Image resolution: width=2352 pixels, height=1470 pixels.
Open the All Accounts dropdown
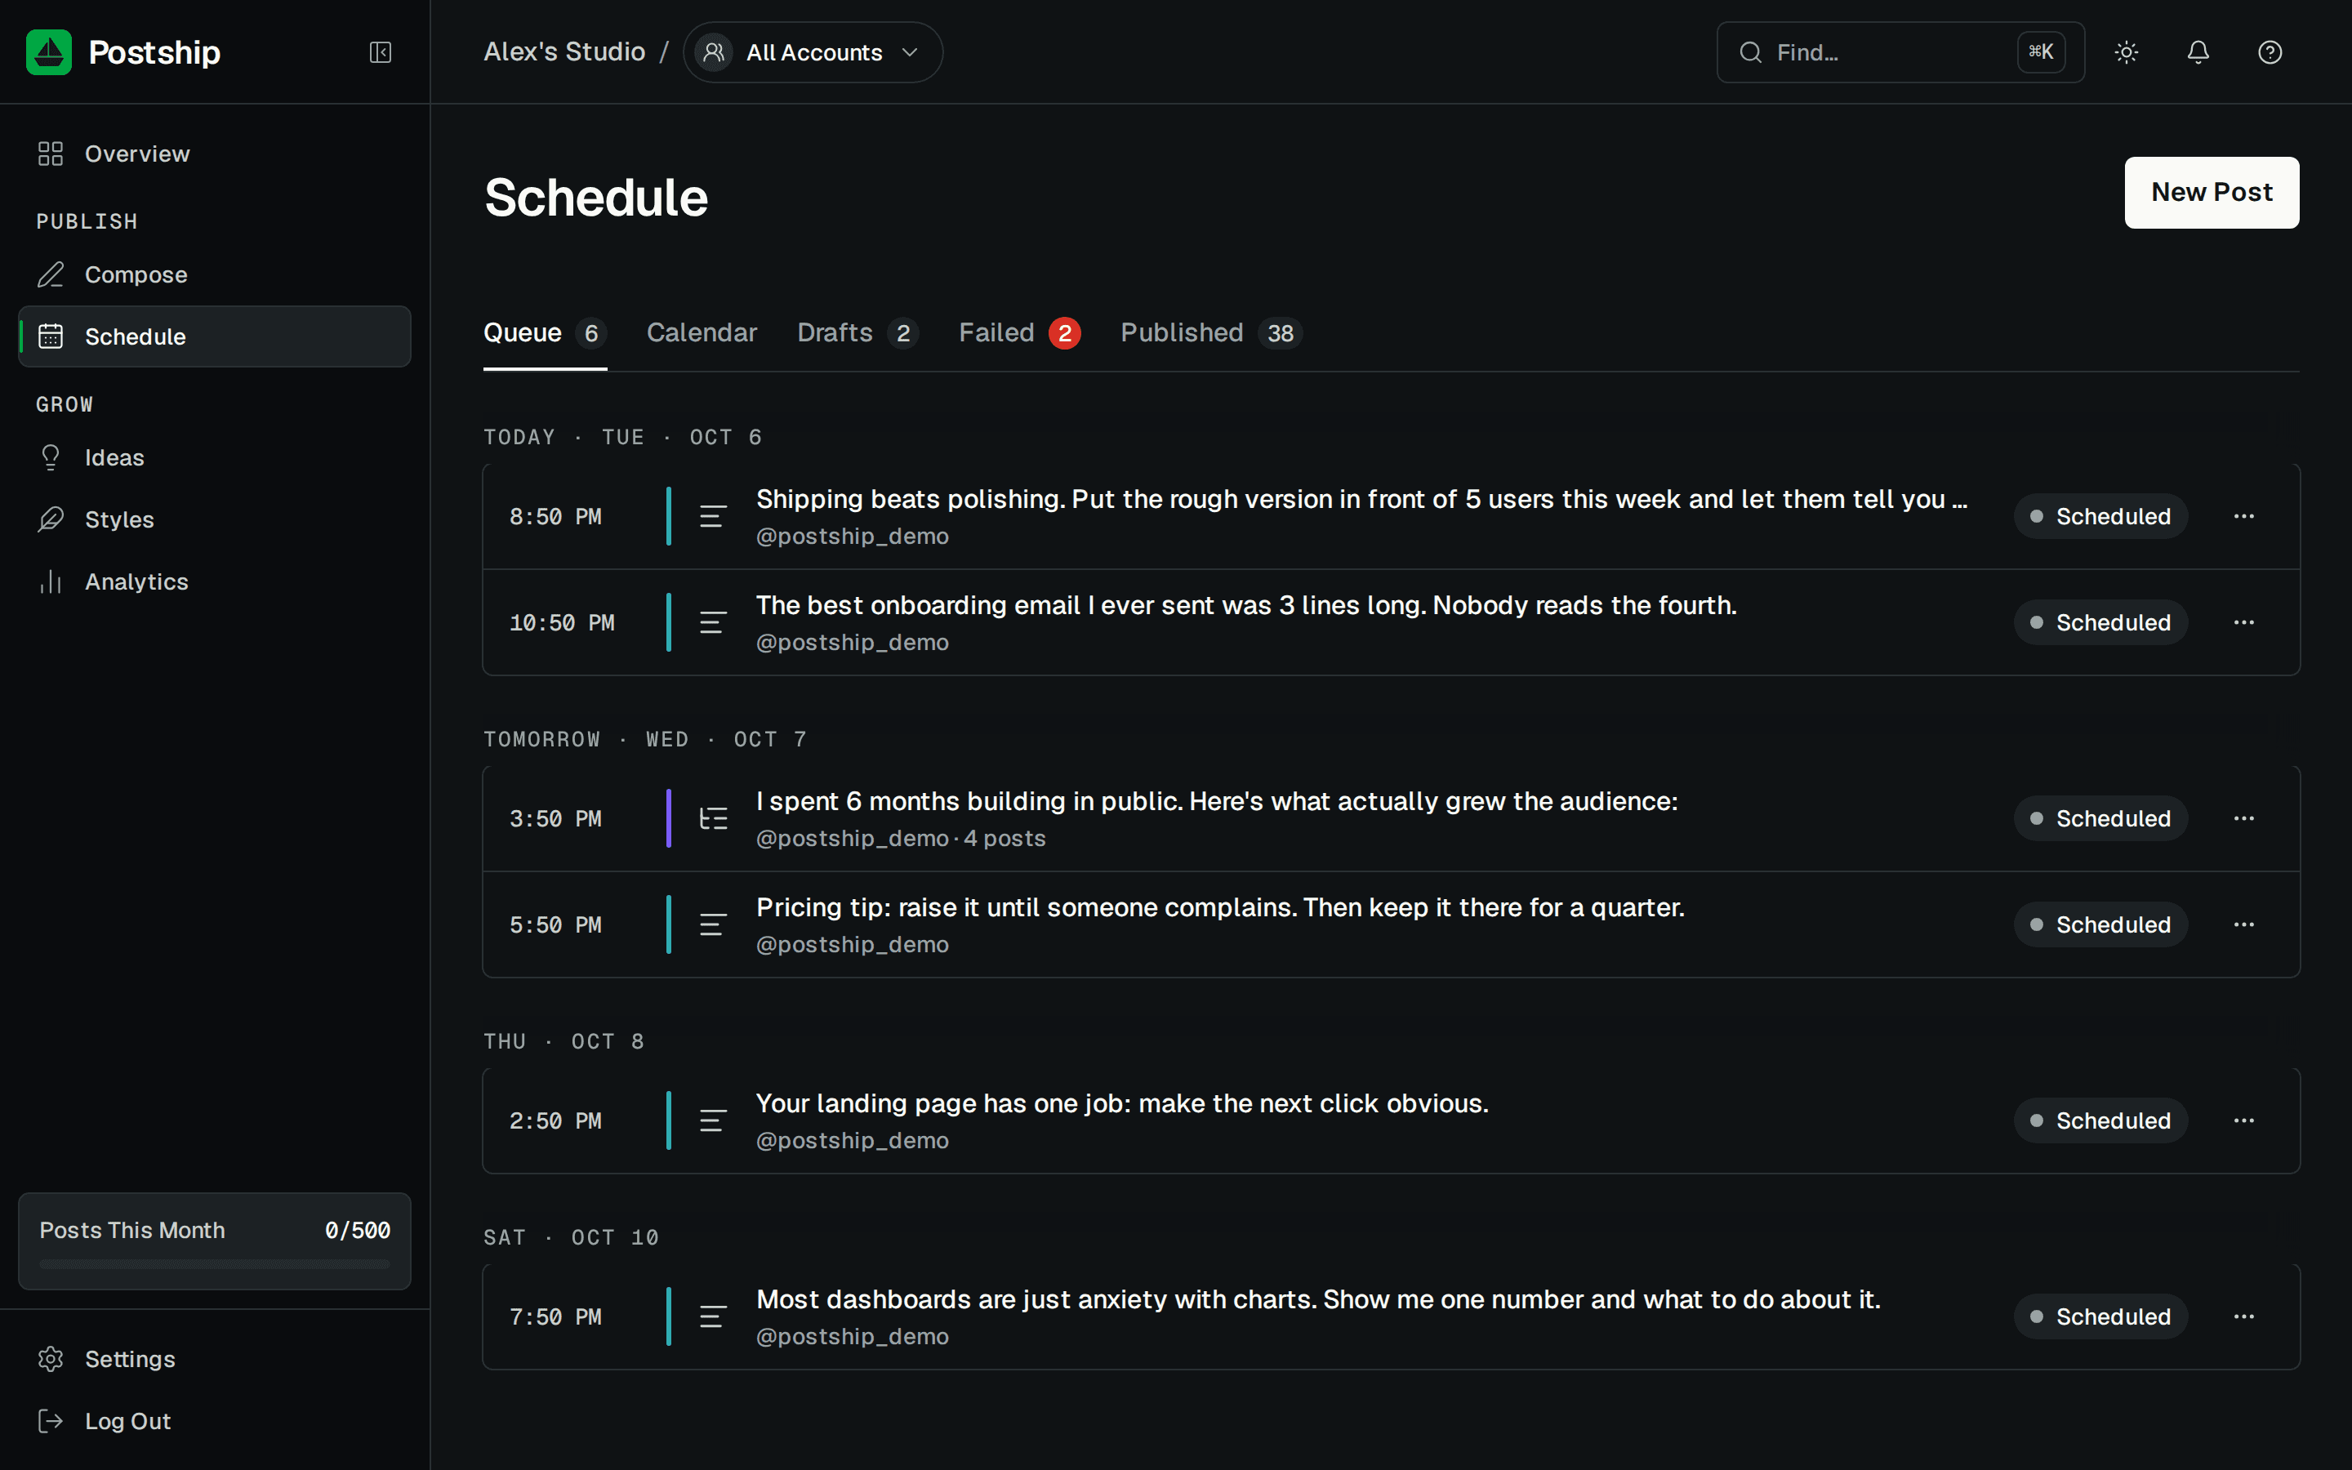(813, 51)
